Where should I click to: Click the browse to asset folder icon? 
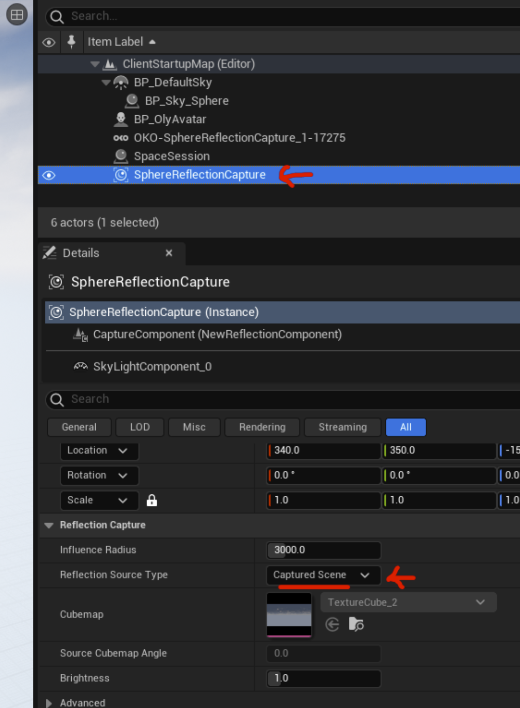point(356,624)
